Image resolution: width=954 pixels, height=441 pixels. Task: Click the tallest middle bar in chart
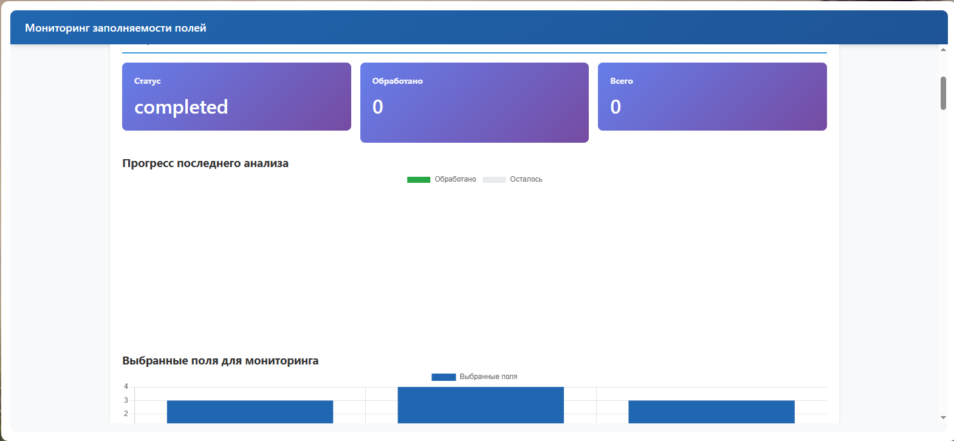point(481,405)
